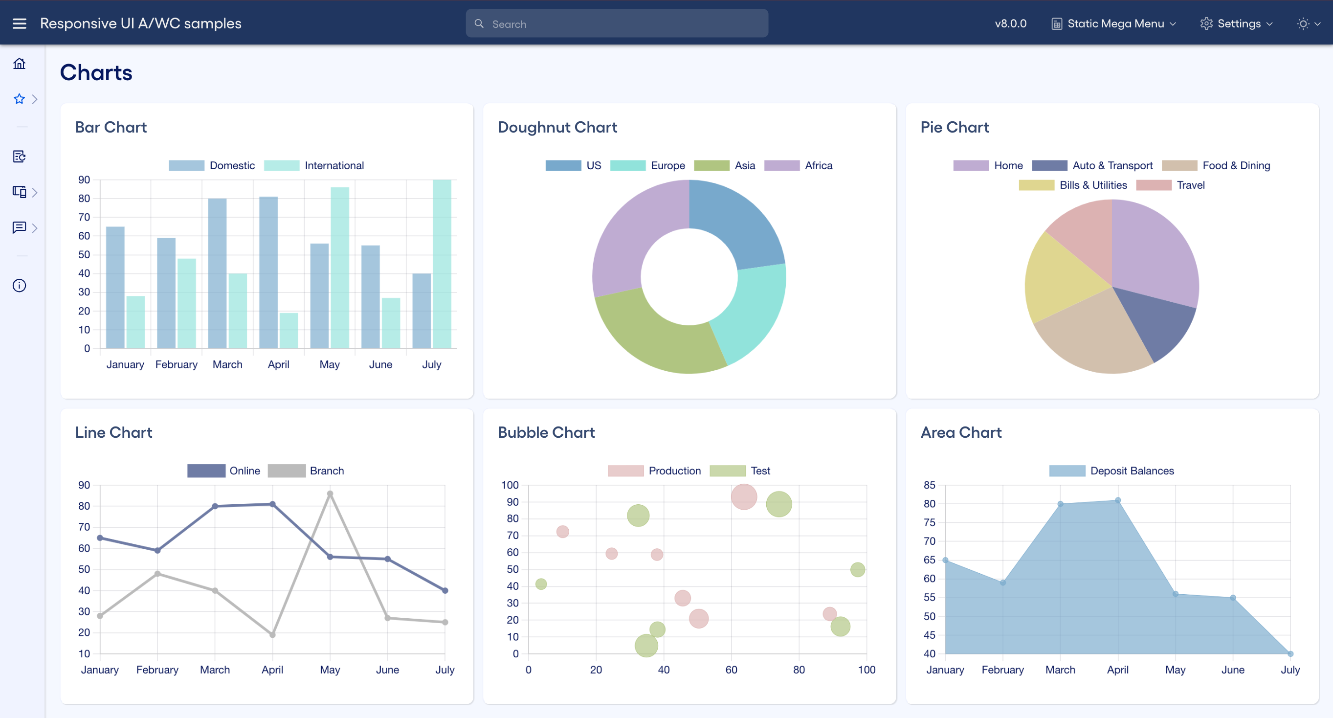Click inside the Search field
1333x718 pixels.
pyautogui.click(x=616, y=23)
